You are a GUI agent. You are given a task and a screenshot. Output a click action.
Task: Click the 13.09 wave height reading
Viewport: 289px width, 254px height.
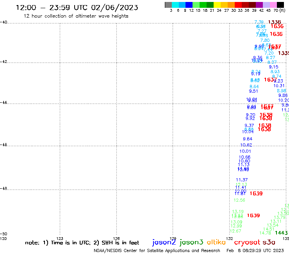[236, 222]
